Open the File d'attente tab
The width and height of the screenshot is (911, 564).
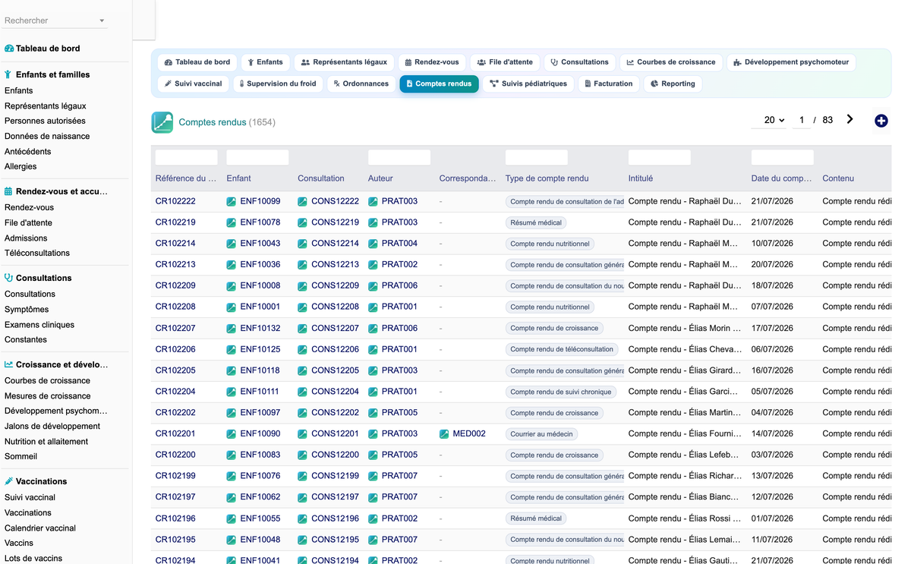(506, 62)
